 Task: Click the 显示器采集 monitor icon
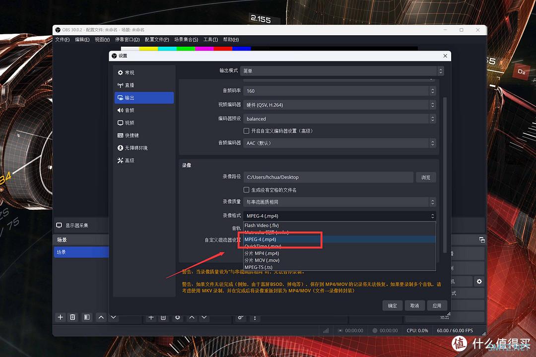click(59, 225)
